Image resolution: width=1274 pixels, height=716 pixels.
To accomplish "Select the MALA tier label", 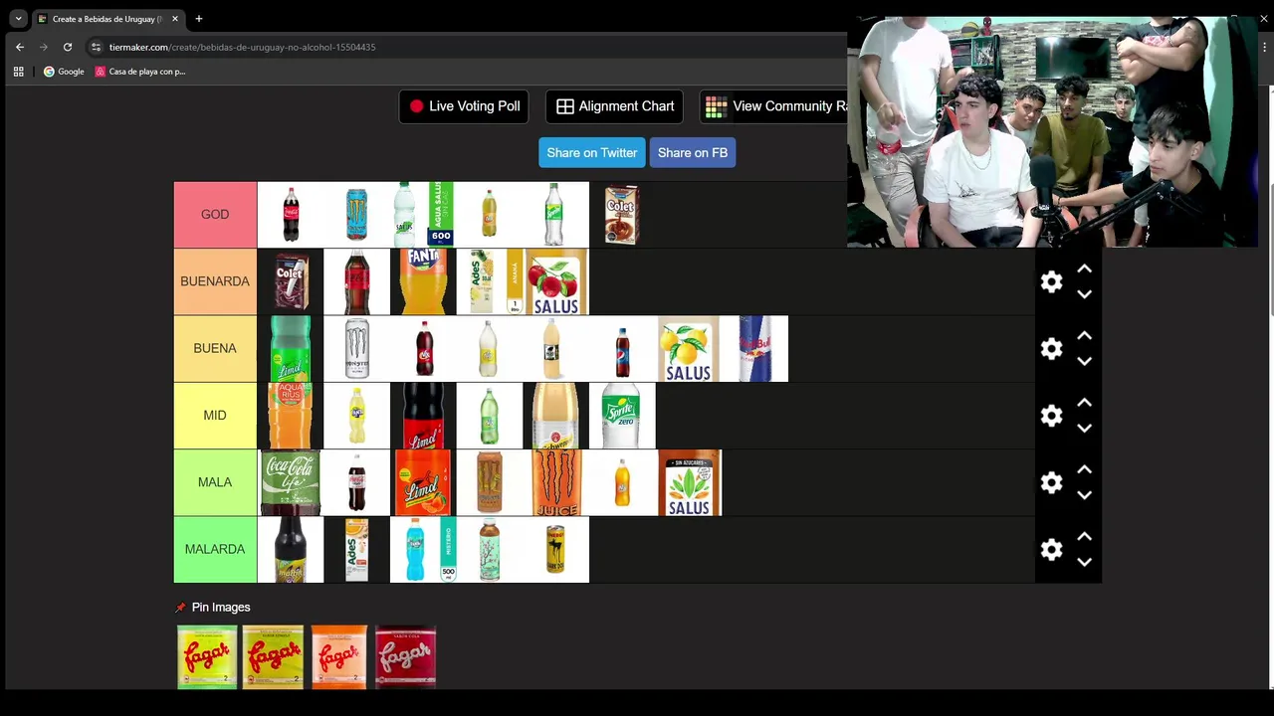I will [x=215, y=482].
